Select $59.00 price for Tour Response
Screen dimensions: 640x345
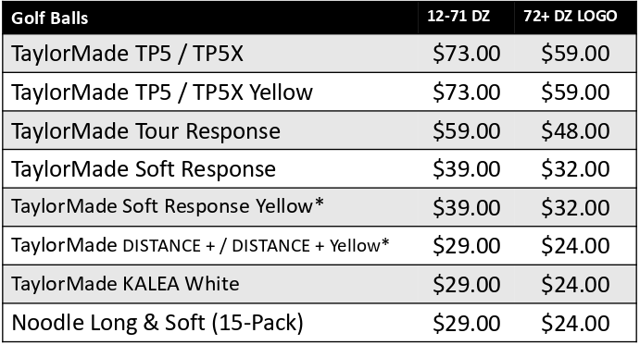tap(467, 131)
